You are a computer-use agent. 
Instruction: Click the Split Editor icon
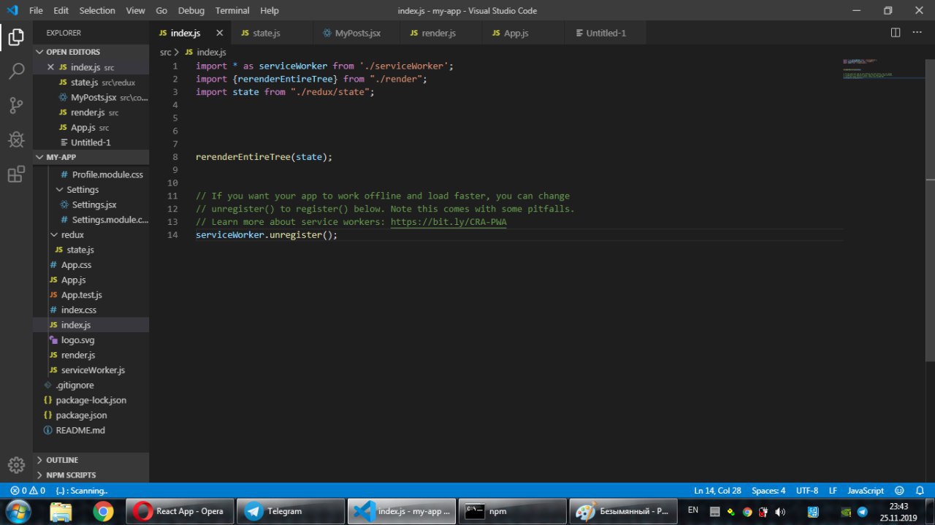(x=896, y=33)
